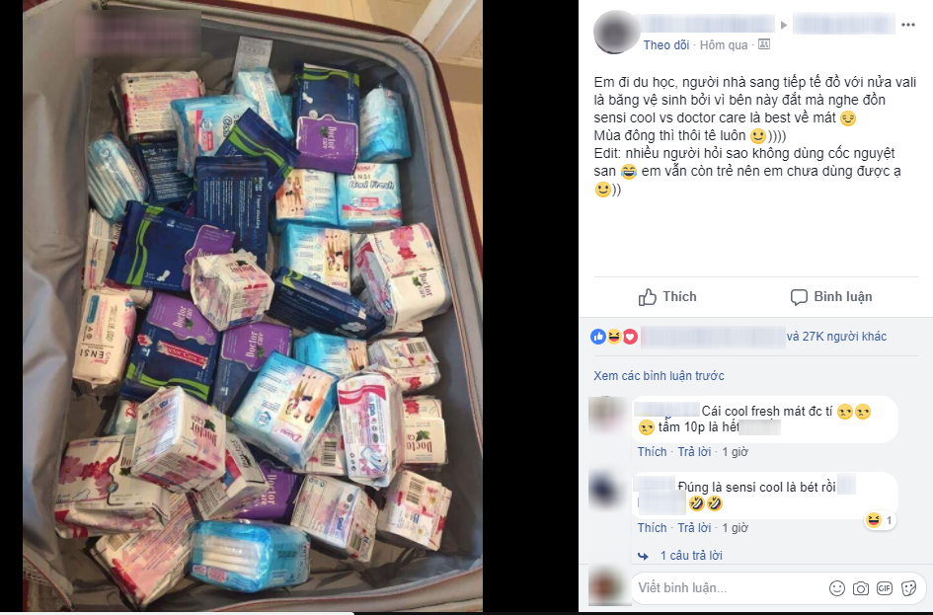Click 'và 27K người khác' reactions list
Screen dimensions: 933x615
(x=836, y=337)
